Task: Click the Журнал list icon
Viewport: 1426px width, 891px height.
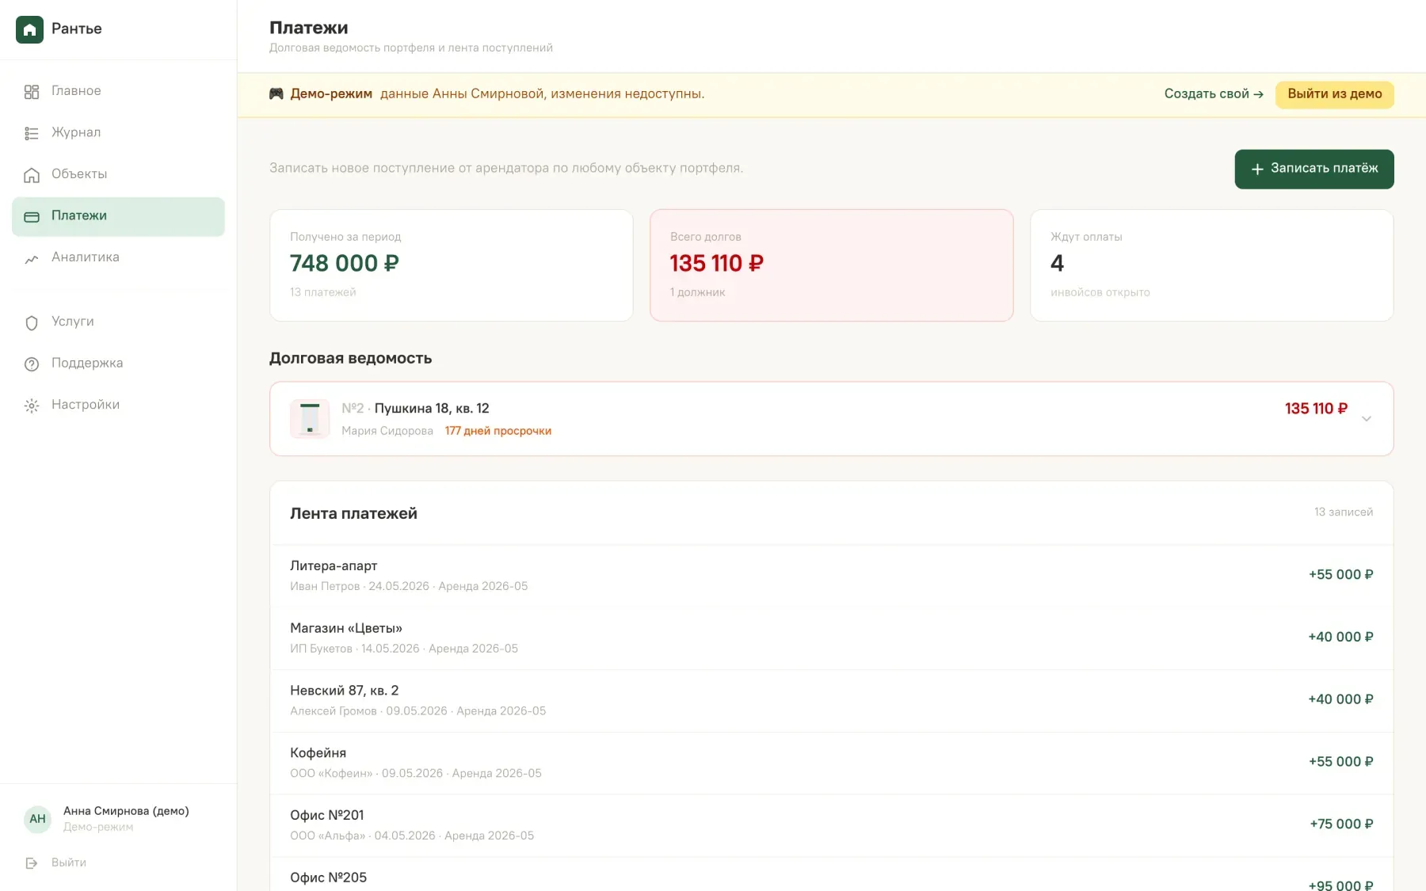Action: tap(32, 133)
